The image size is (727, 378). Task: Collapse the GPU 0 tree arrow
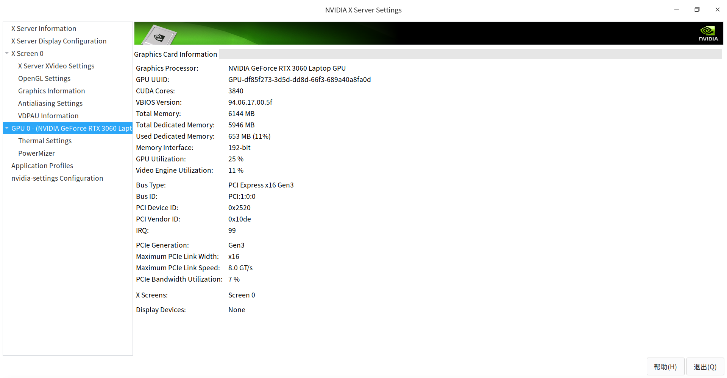tap(7, 128)
